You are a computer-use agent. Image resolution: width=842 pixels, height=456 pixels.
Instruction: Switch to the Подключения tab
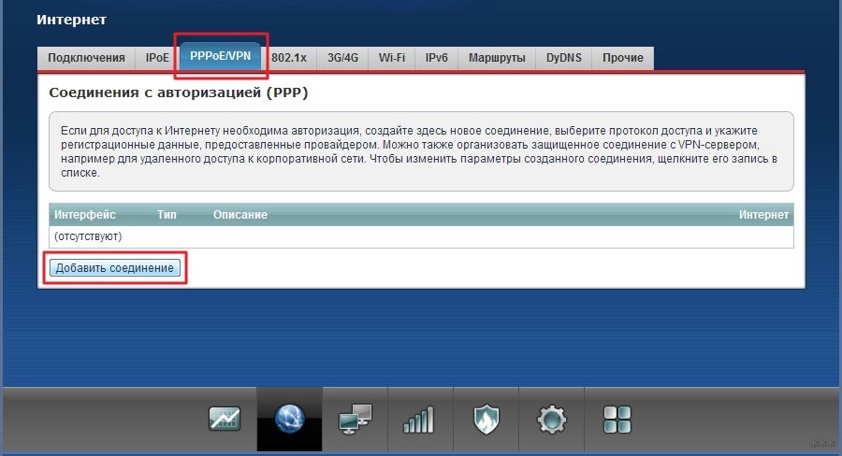click(x=86, y=58)
